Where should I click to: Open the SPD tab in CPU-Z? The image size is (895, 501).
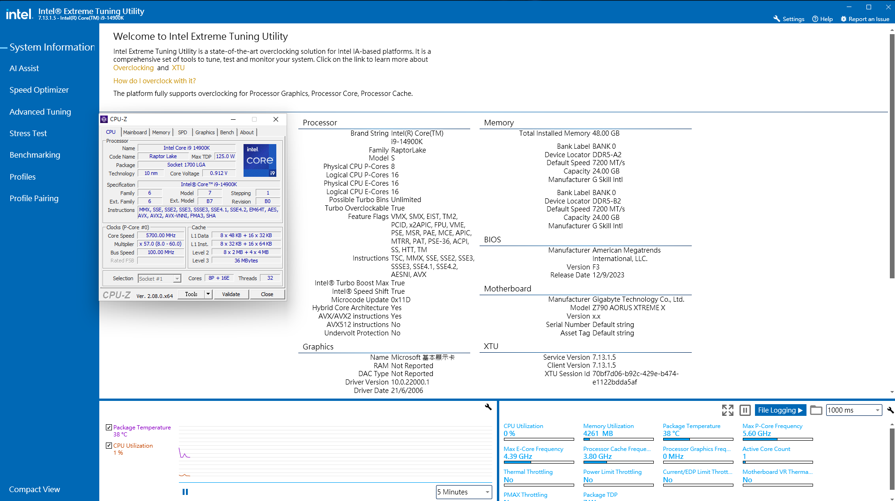click(183, 132)
